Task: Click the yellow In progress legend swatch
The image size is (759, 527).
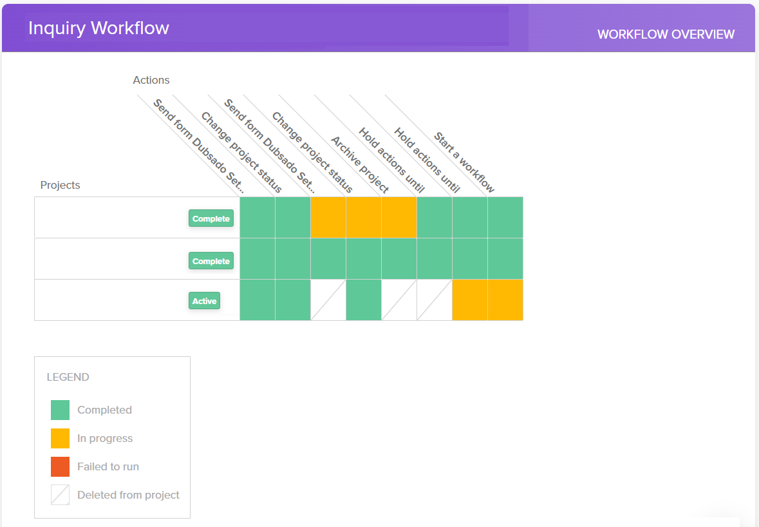Action: [x=60, y=438]
